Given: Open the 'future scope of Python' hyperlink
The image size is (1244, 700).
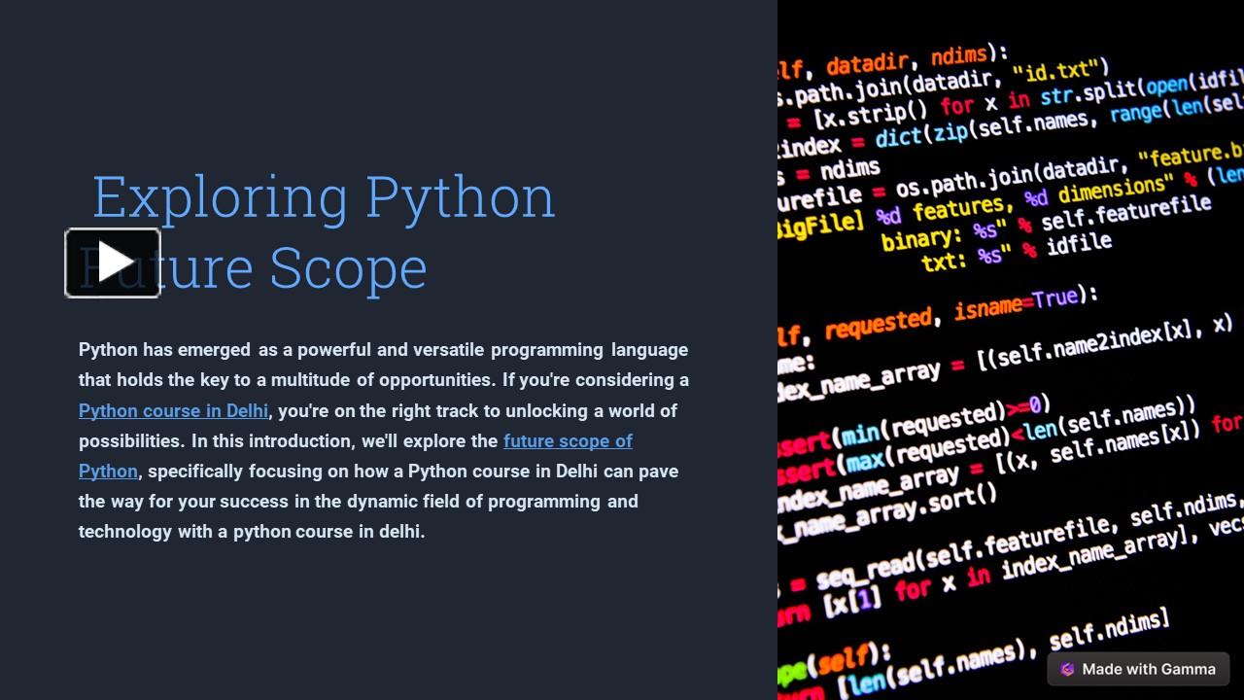Looking at the screenshot, I should (568, 440).
